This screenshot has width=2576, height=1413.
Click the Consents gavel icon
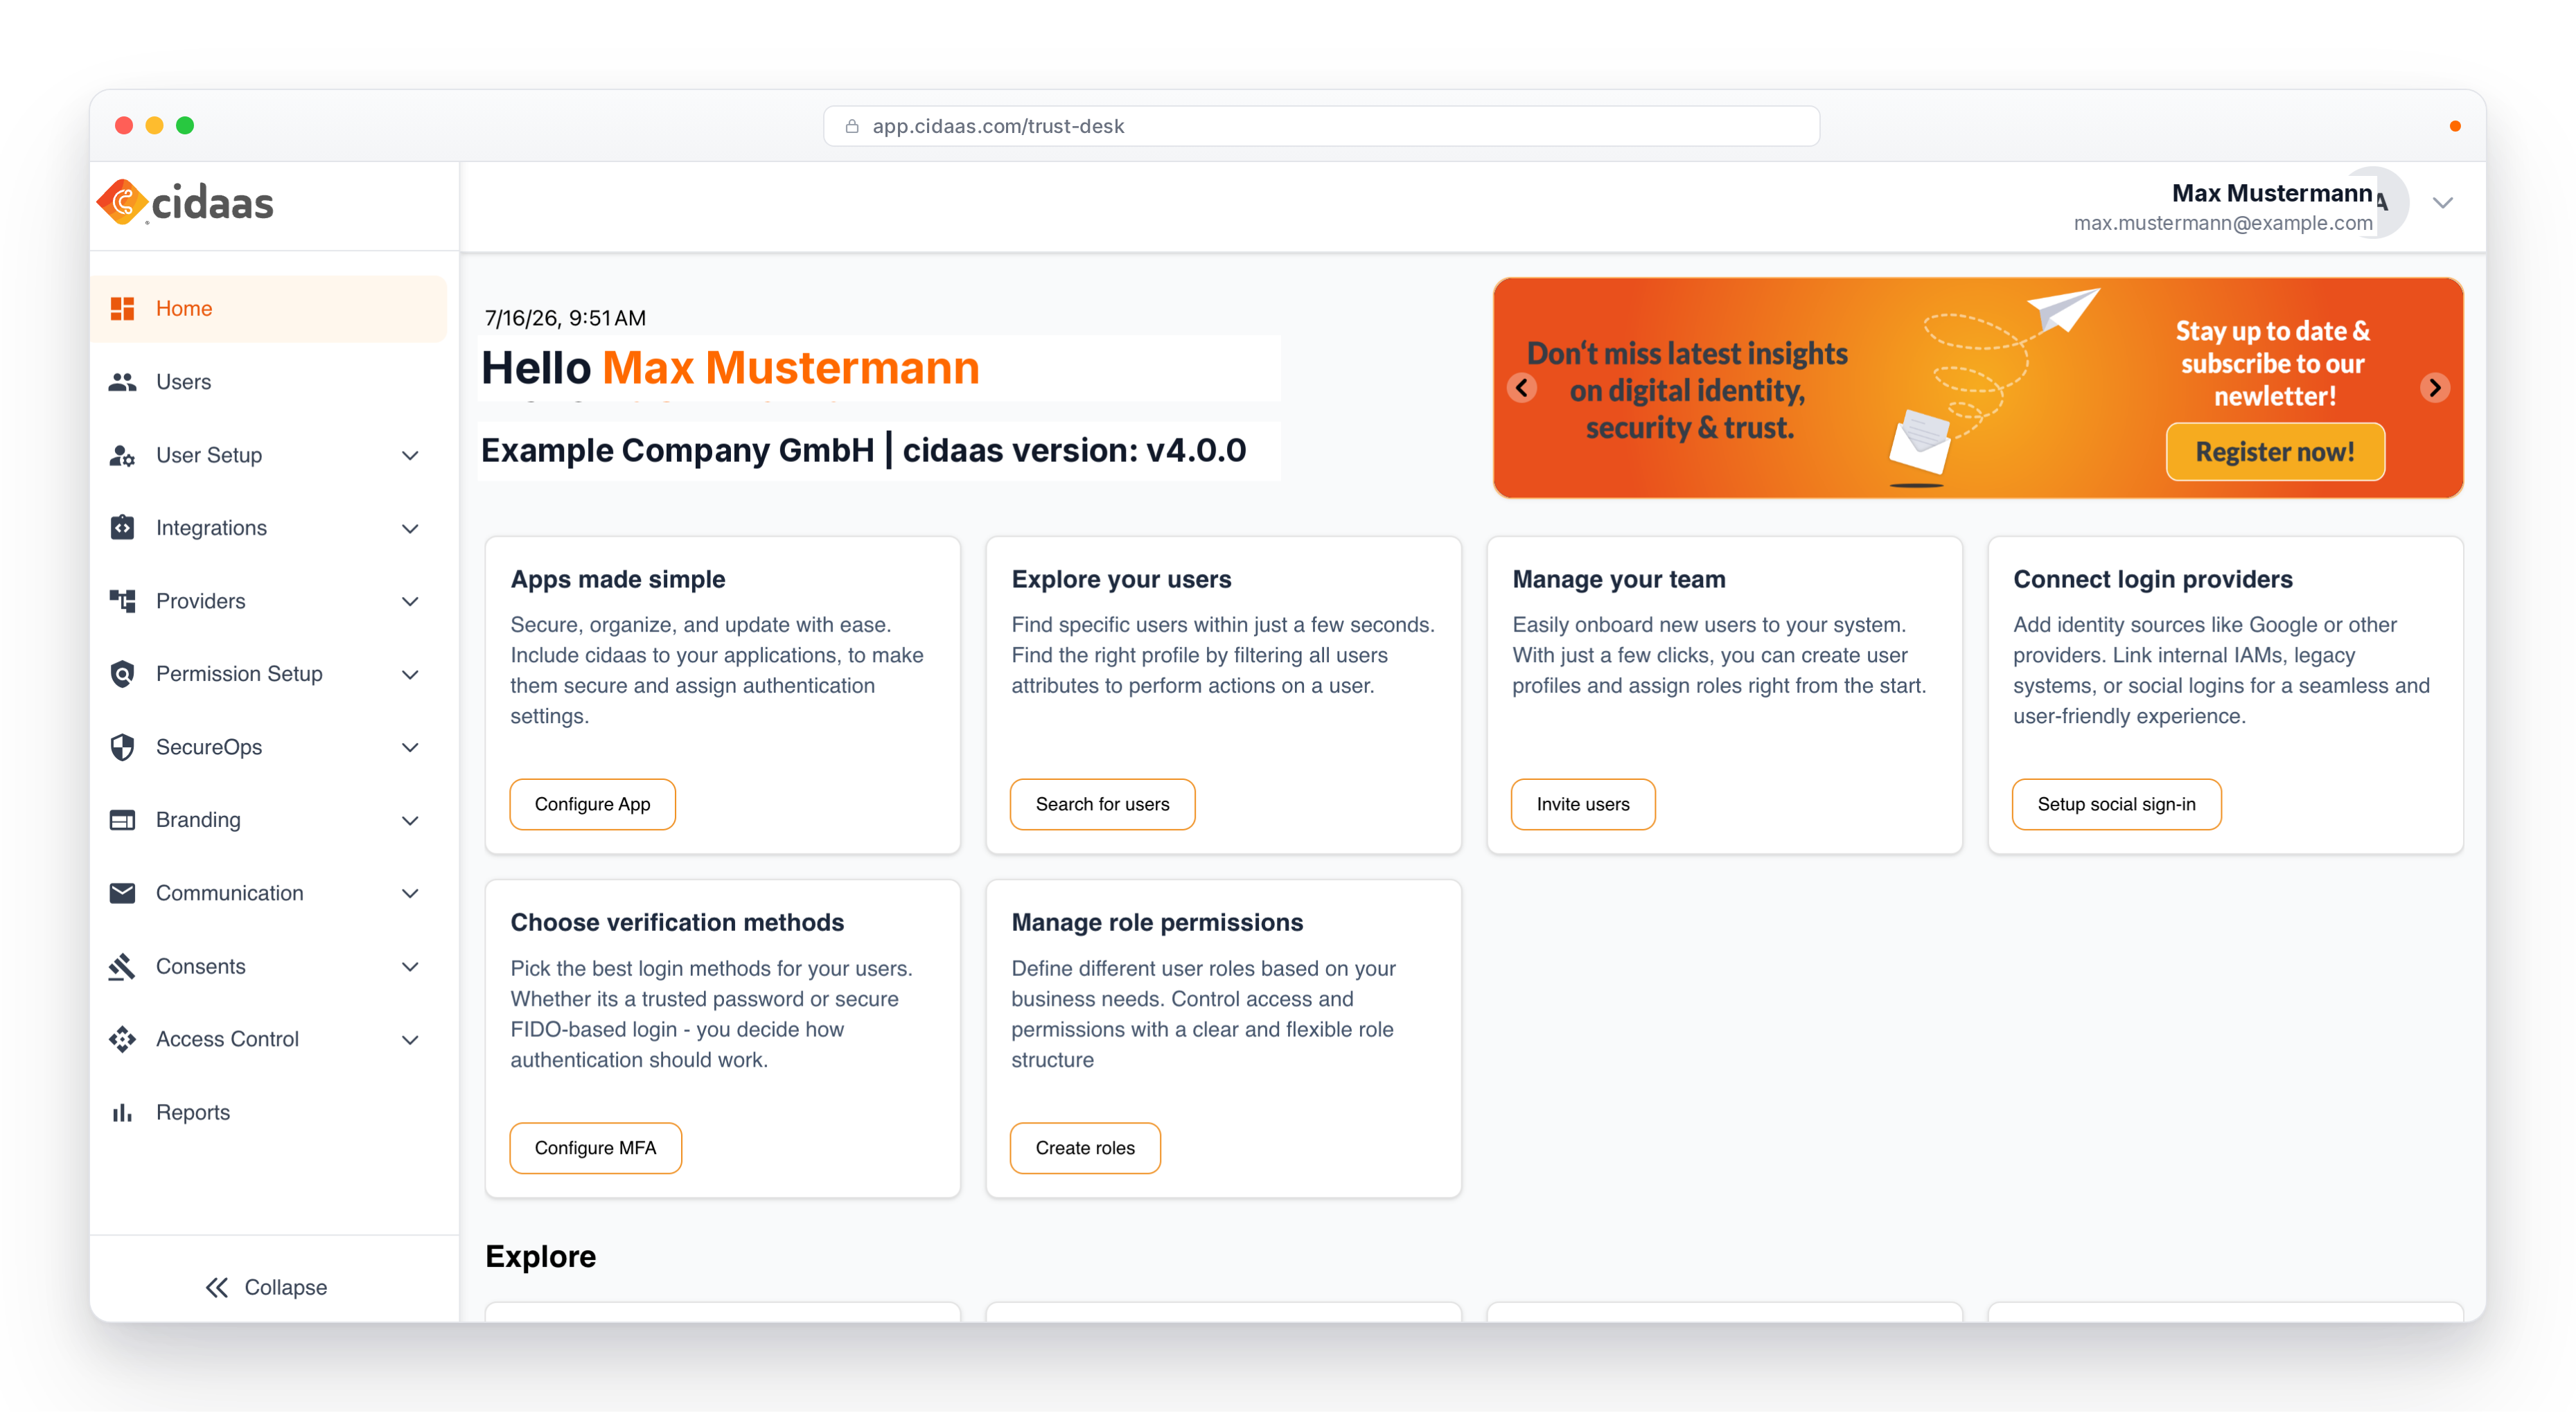(122, 966)
